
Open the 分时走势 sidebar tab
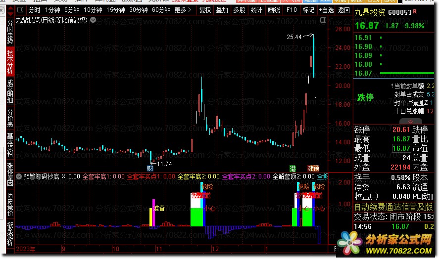pos(10,32)
